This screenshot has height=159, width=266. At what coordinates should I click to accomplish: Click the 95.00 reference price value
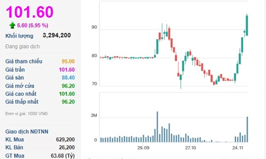[68, 61]
